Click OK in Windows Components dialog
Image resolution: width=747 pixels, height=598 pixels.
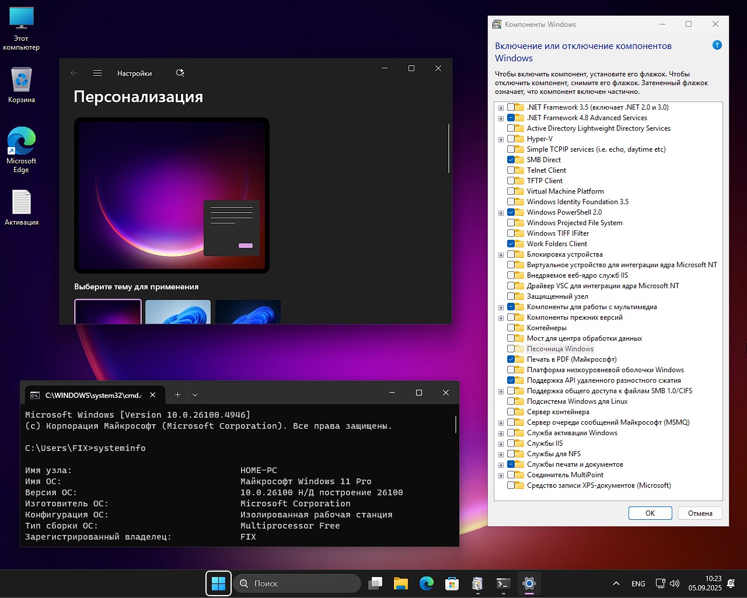[650, 513]
